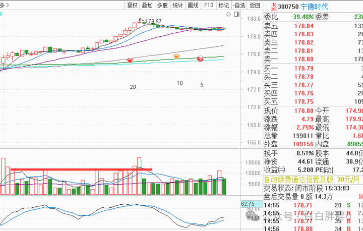Click the red R 300 margin icon
The width and height of the screenshot is (363, 231).
[x=274, y=7]
